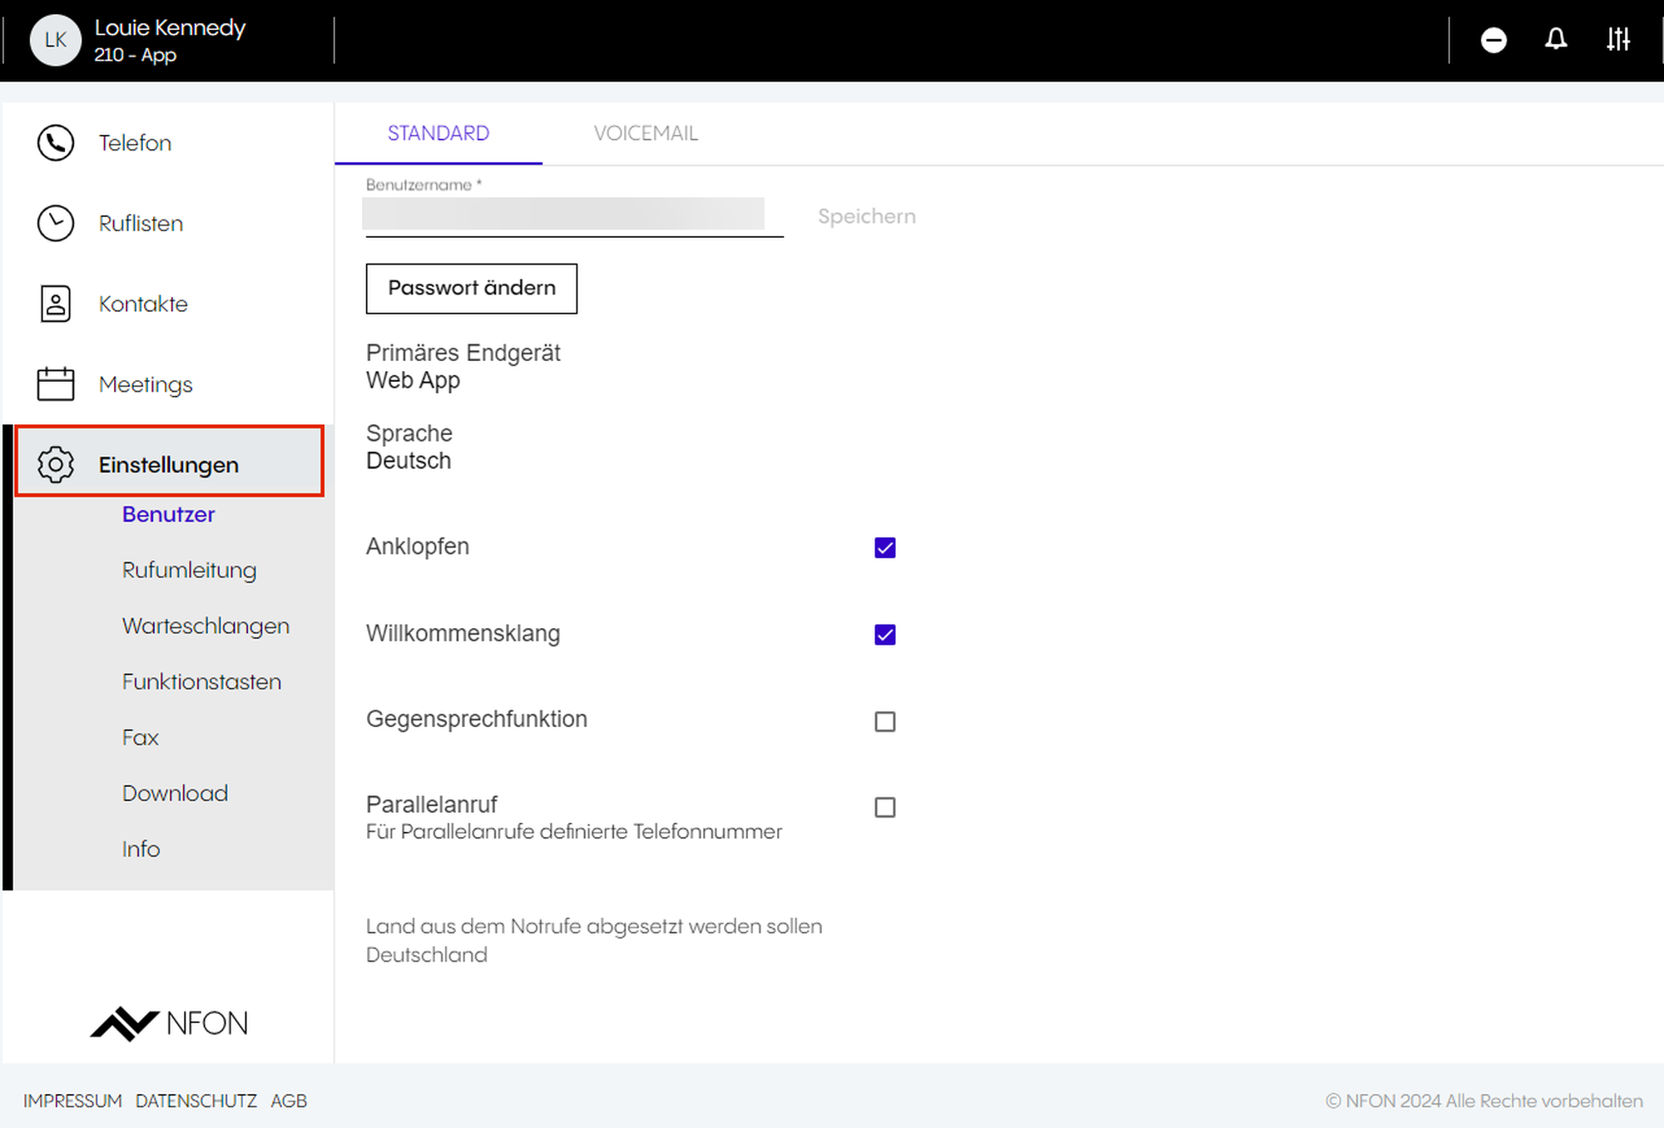
Task: Open the DATENSCHUTZ footer link
Action: pos(196,1101)
